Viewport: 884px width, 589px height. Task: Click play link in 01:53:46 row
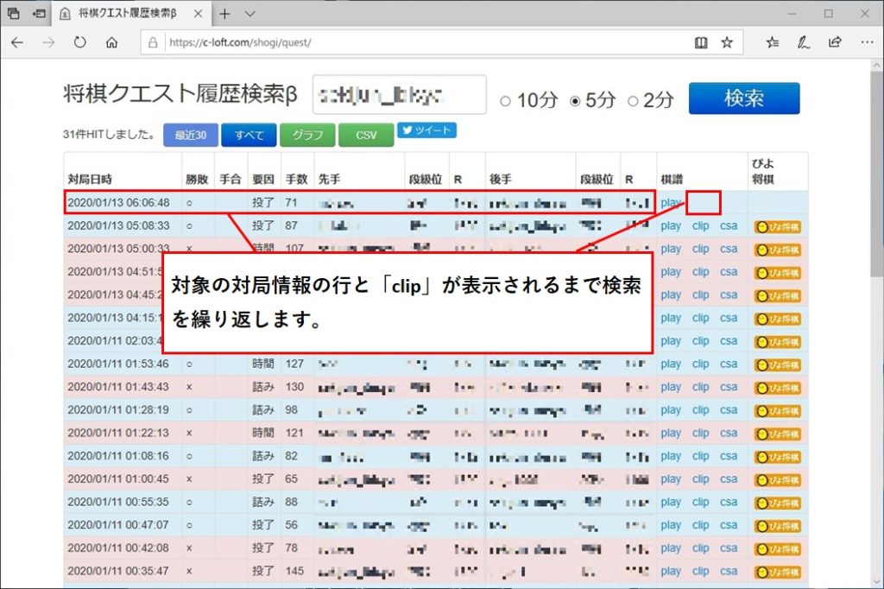pos(671,364)
